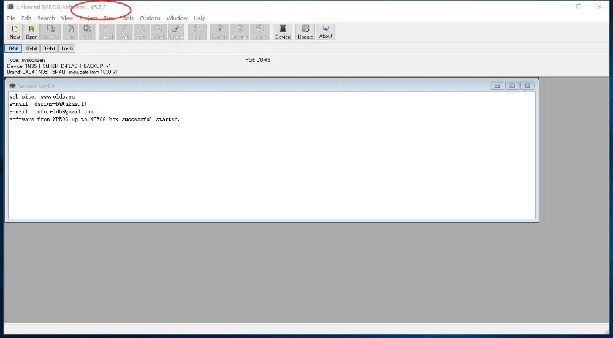Viewport: 613px width, 338px height.
Task: Click the Erase toolbar icon
Action: pyautogui.click(x=176, y=32)
